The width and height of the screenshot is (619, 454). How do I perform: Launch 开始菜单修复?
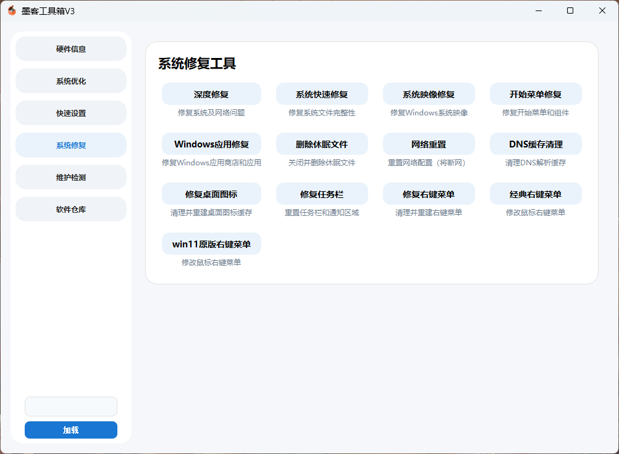pos(536,94)
